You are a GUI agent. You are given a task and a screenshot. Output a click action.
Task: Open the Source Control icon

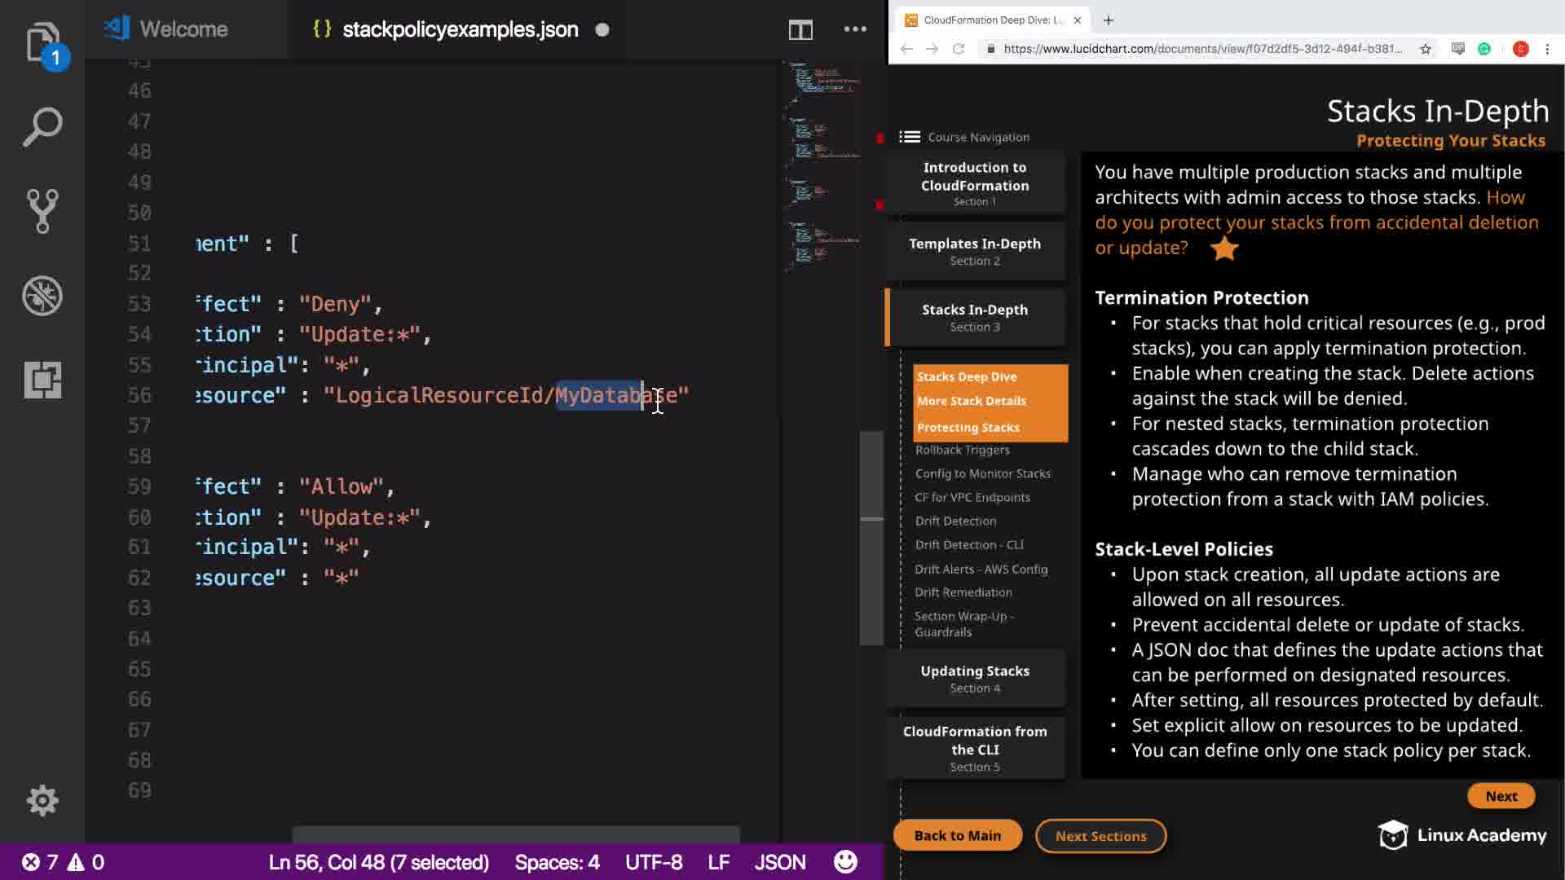(x=42, y=211)
